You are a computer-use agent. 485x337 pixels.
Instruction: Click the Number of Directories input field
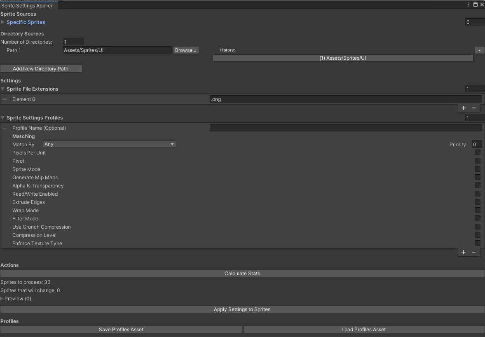point(73,41)
